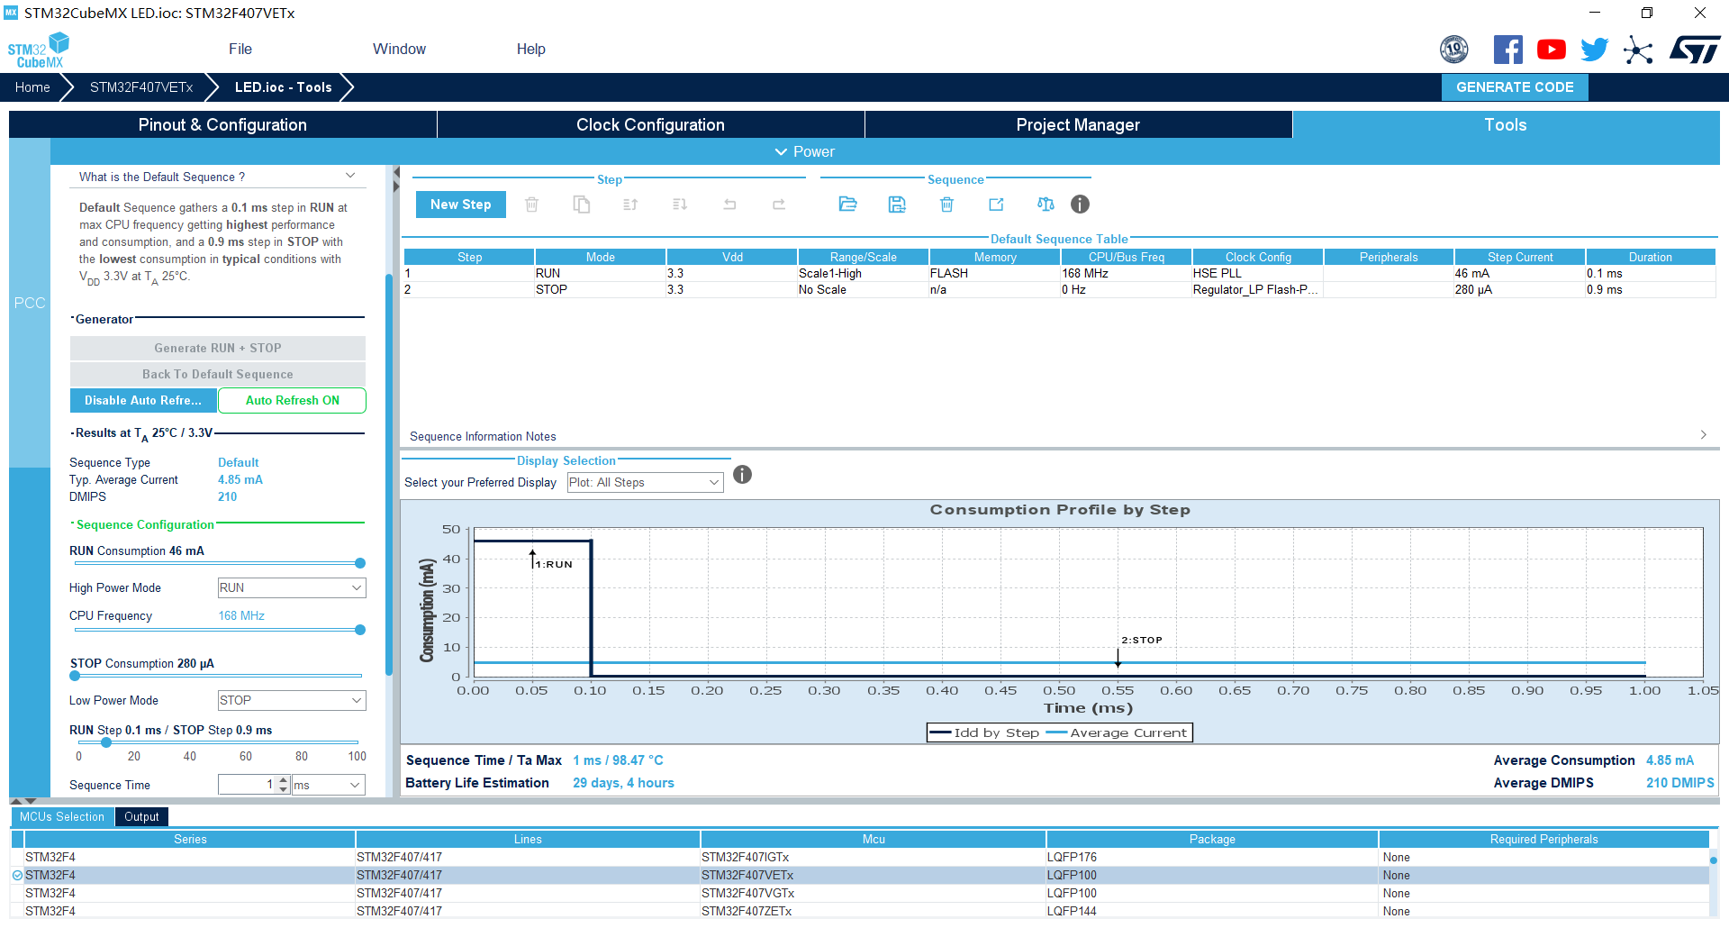Open ST Twitter page icon

click(x=1594, y=50)
